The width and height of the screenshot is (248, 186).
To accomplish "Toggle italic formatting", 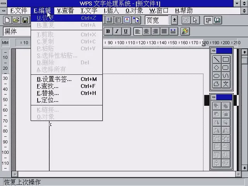I will pos(117,31).
